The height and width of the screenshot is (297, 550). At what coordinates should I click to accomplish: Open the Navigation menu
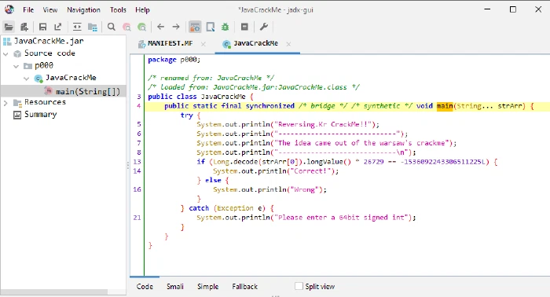(x=83, y=9)
